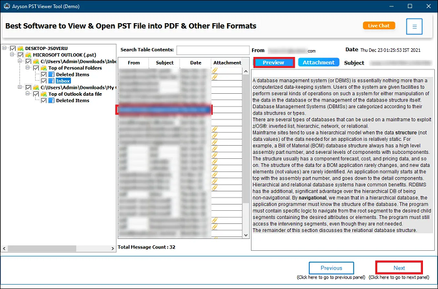Collapse Top of Outlook data file node
The height and width of the screenshot is (289, 438).
[x=28, y=94]
